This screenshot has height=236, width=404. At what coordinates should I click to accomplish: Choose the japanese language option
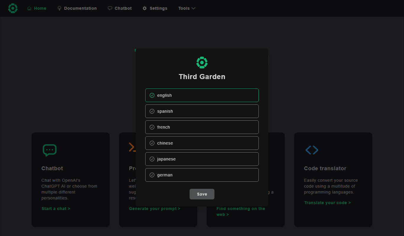click(202, 159)
